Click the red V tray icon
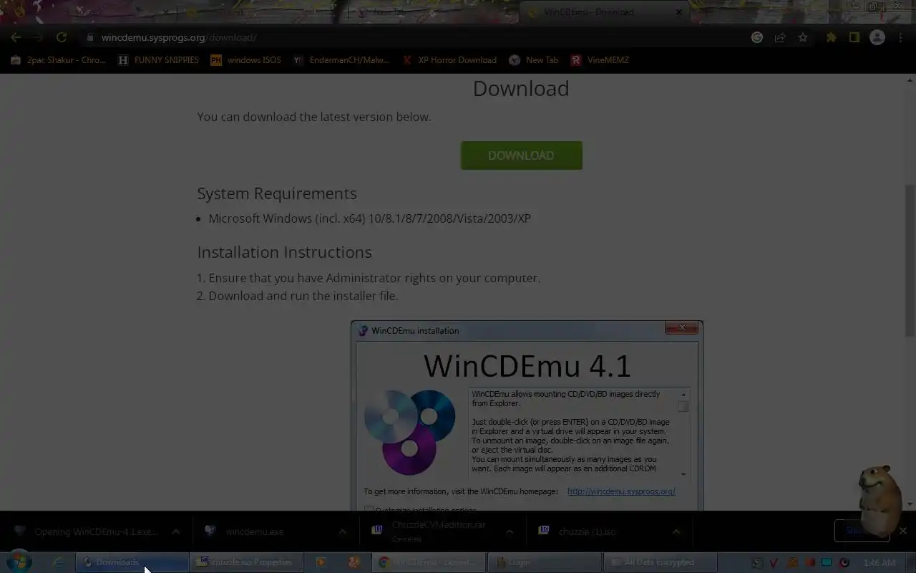Screen dimensions: 916x573 coord(774,563)
